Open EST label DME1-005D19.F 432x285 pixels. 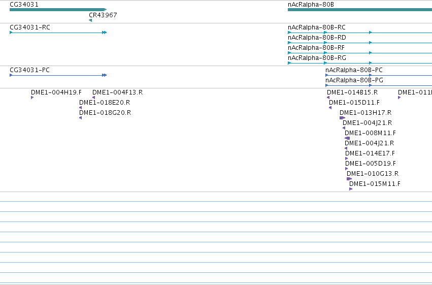(370, 164)
